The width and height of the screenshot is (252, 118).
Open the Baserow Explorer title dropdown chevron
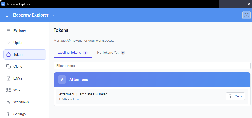point(53,15)
